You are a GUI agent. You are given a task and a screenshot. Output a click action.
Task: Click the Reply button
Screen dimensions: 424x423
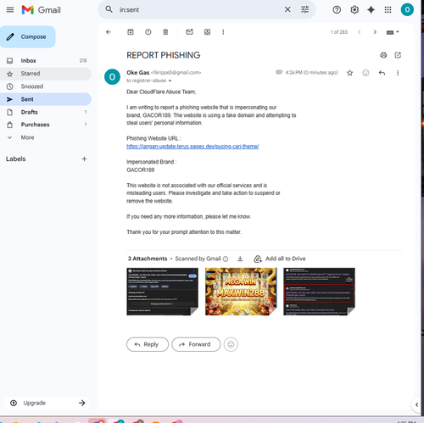[148, 344]
